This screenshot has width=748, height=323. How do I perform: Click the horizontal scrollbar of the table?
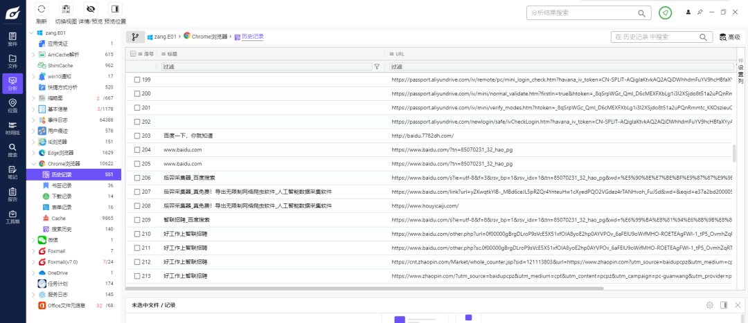coord(365,288)
